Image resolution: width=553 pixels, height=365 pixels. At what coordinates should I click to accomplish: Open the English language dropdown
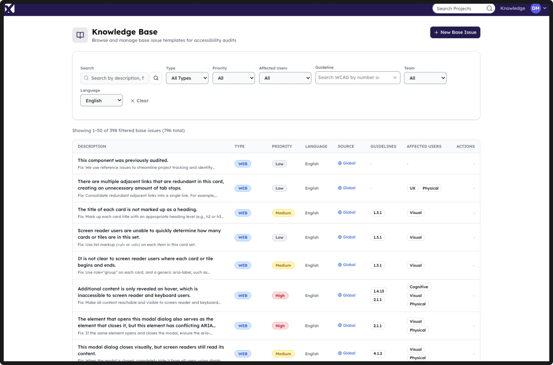[101, 100]
